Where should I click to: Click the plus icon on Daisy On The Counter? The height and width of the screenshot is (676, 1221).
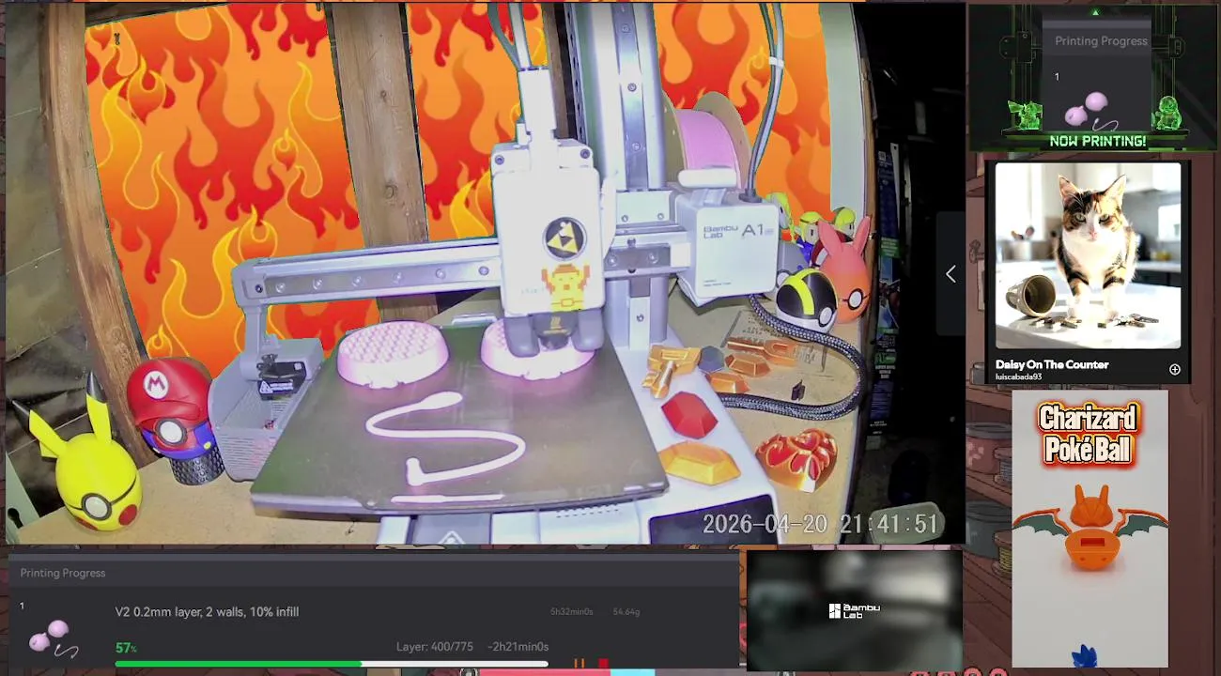click(1174, 370)
